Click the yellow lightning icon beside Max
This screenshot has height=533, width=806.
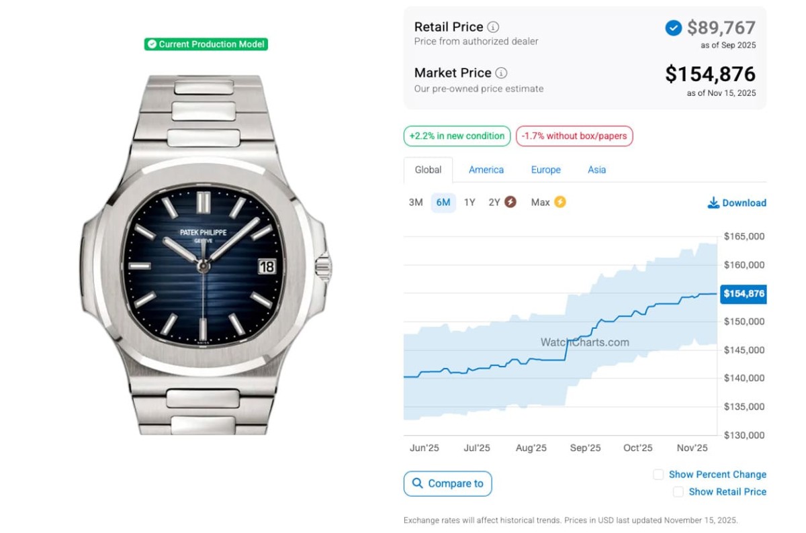pyautogui.click(x=559, y=202)
